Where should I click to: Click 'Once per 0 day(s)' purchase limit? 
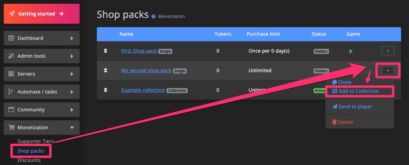269,51
